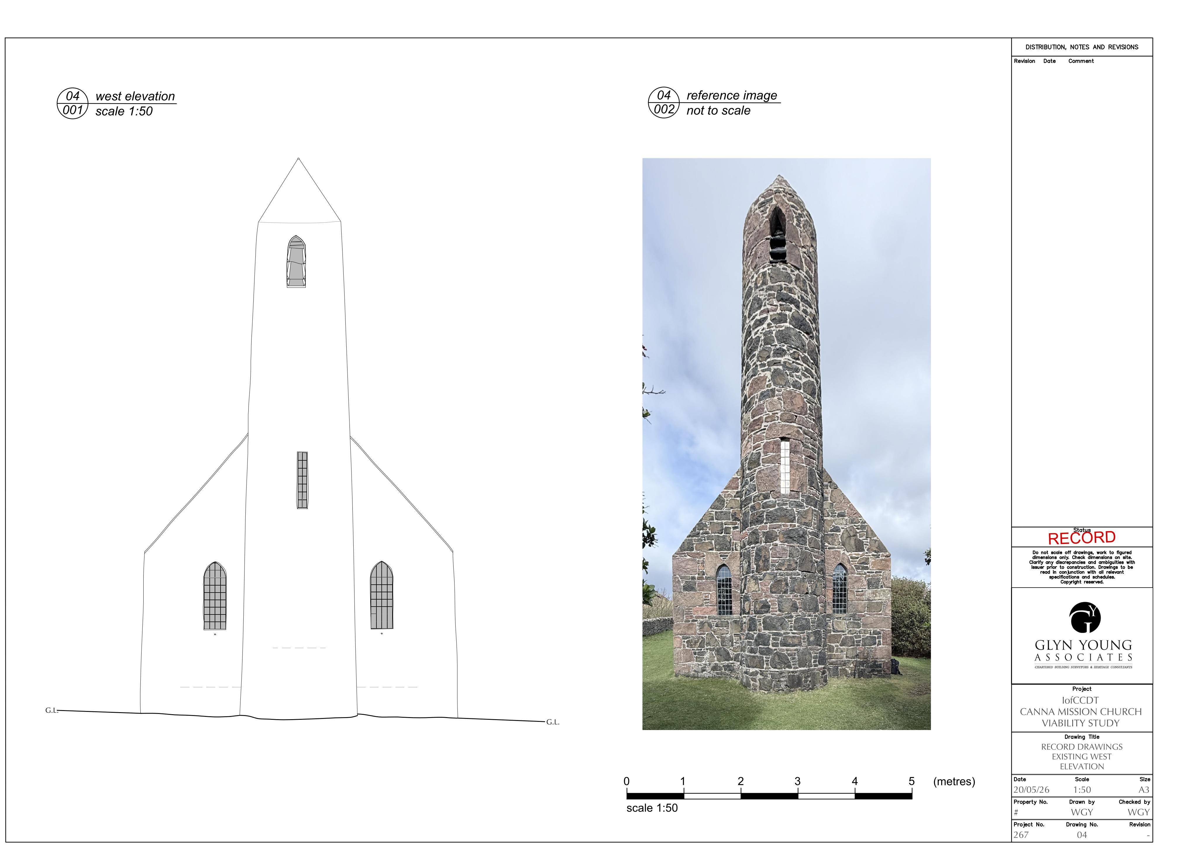Screen dimensions: 1198x847
Task: Click the 'CANNA MISSION CHURCH' project text
Action: [1081, 712]
